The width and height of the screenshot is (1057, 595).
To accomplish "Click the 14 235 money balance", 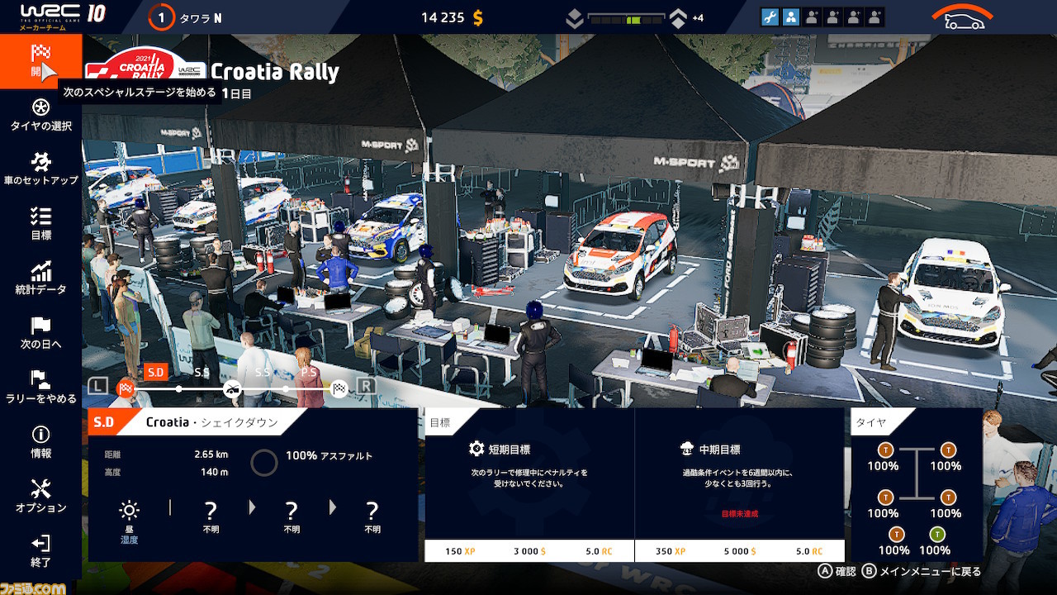I will [443, 17].
